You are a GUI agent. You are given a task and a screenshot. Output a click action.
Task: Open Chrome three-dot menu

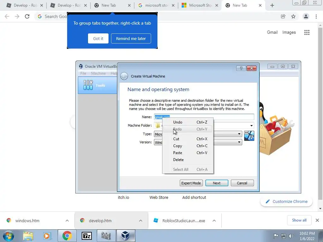(316, 16)
